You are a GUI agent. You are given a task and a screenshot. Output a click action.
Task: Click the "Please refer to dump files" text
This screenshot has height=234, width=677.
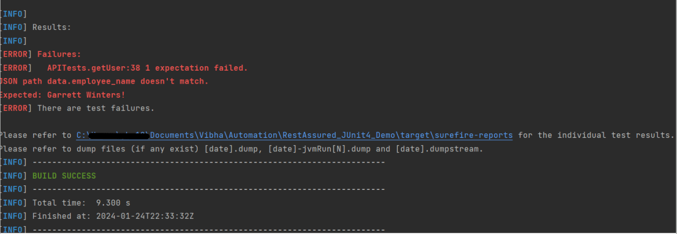click(57, 149)
